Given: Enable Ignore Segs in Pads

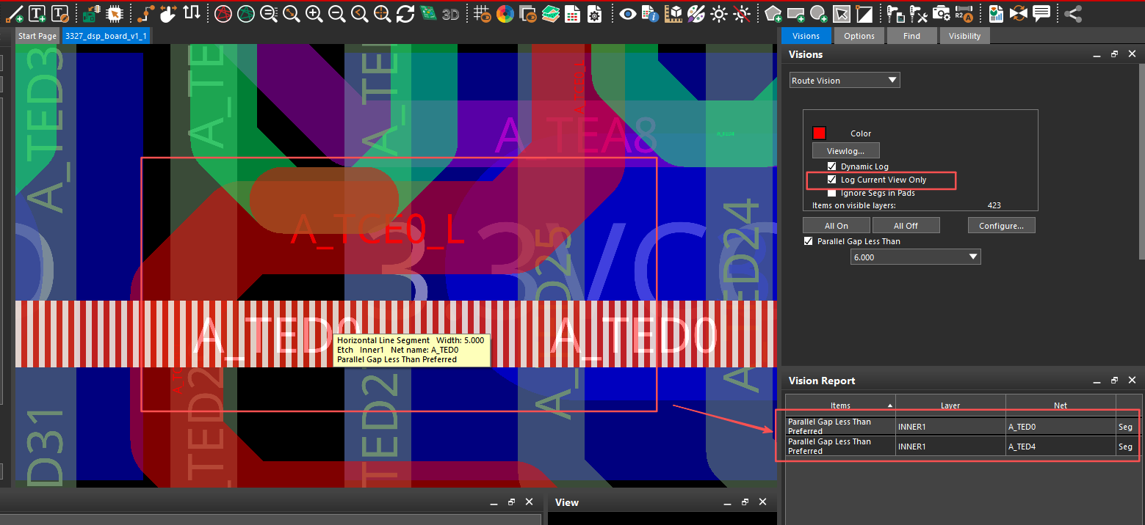Looking at the screenshot, I should (x=832, y=193).
